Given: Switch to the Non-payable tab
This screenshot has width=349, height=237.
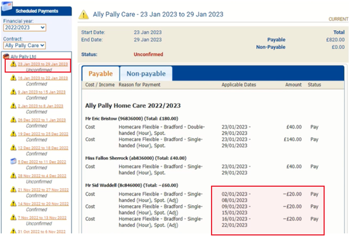Looking at the screenshot, I should (x=146, y=74).
